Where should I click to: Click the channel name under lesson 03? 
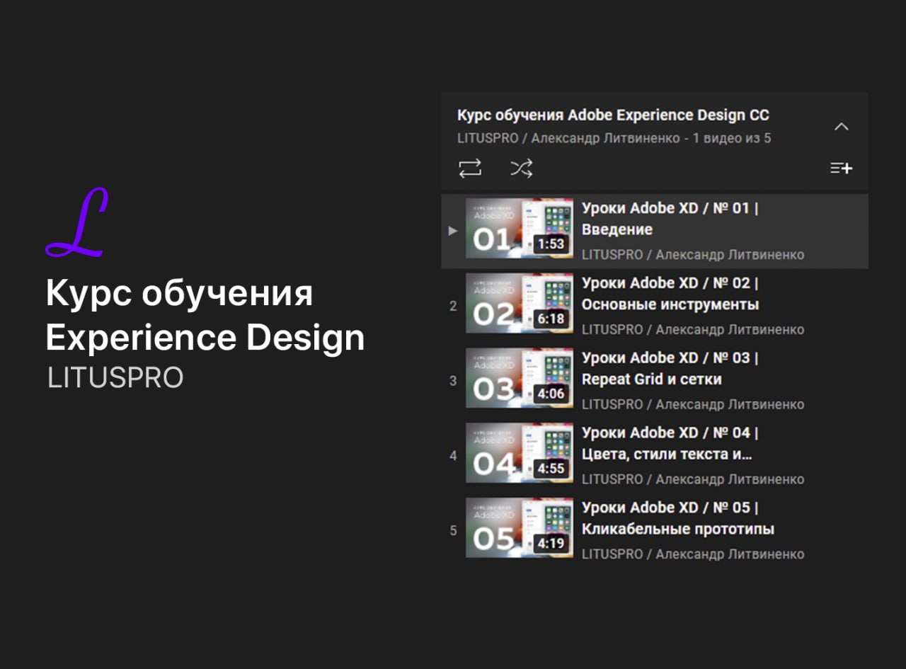pos(692,405)
